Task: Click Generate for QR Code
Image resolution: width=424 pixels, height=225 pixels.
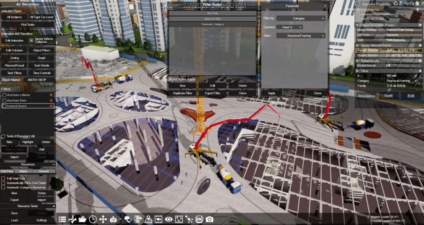Action: tap(392, 35)
